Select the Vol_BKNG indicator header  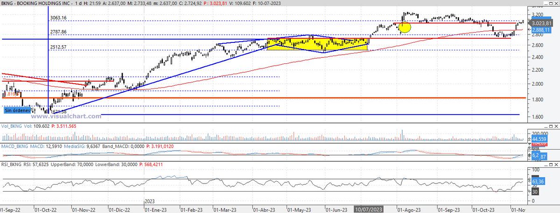[x=12, y=126]
